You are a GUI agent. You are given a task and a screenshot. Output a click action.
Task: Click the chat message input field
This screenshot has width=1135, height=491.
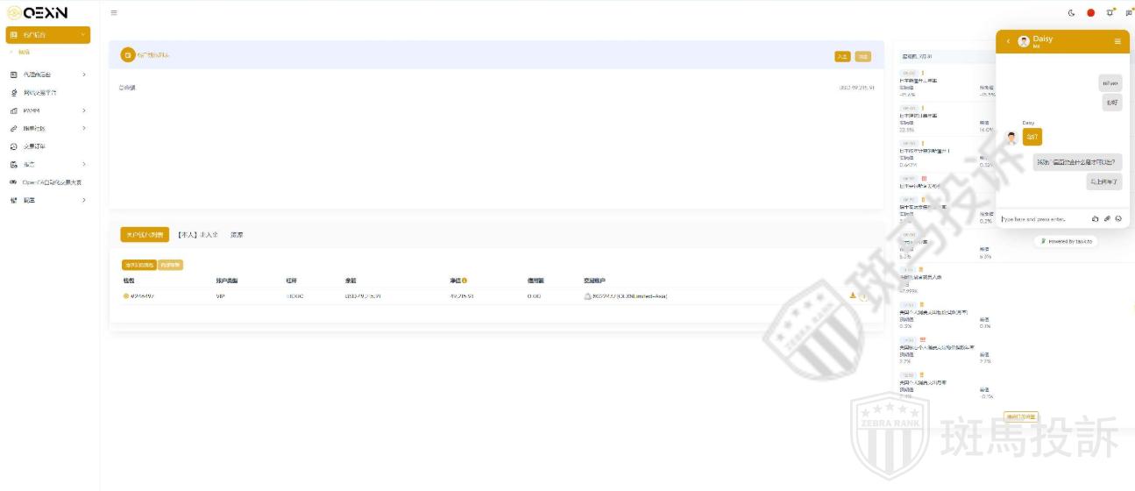click(1043, 218)
